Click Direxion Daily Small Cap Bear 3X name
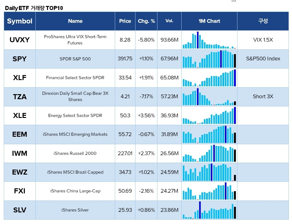292x224 pixels. (75, 96)
